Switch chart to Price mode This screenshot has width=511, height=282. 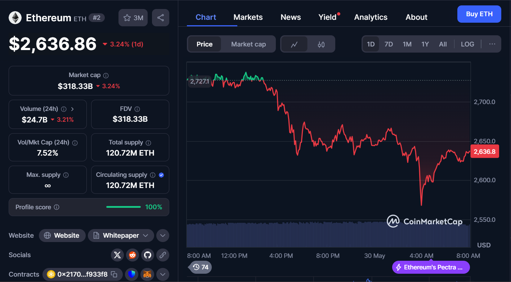tap(205, 44)
